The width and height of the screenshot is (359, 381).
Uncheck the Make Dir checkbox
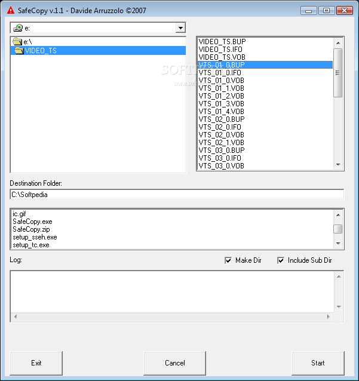[x=228, y=260]
